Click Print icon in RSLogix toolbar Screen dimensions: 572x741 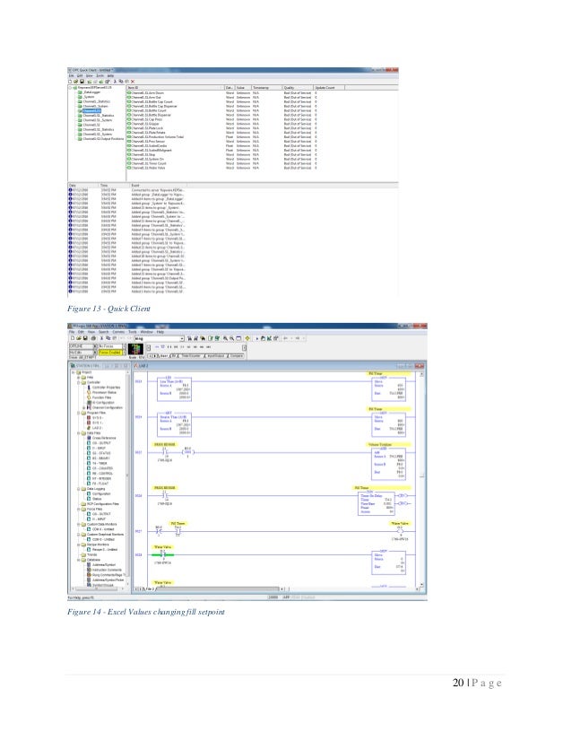[x=93, y=338]
